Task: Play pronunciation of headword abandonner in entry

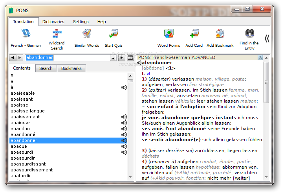Action: pos(139,62)
